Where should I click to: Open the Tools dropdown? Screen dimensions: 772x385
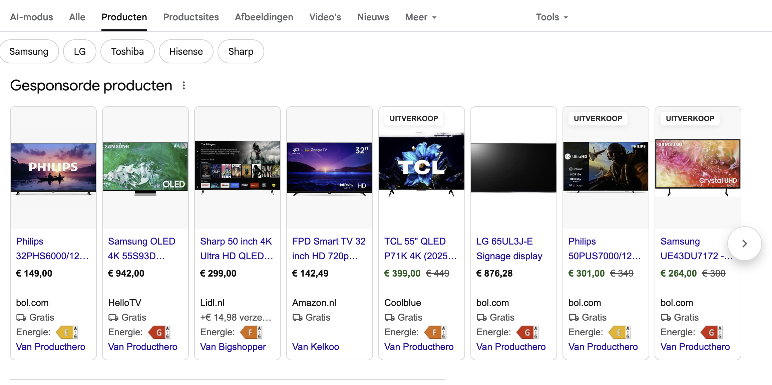pyautogui.click(x=552, y=17)
